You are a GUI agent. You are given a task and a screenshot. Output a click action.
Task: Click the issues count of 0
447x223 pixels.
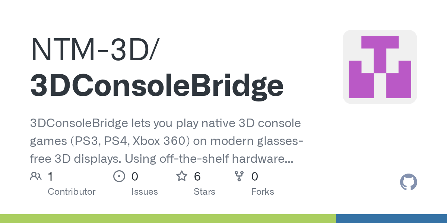pos(134,177)
